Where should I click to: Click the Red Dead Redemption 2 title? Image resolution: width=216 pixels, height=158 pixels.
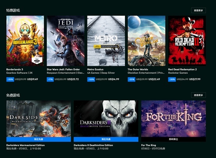click(x=182, y=69)
